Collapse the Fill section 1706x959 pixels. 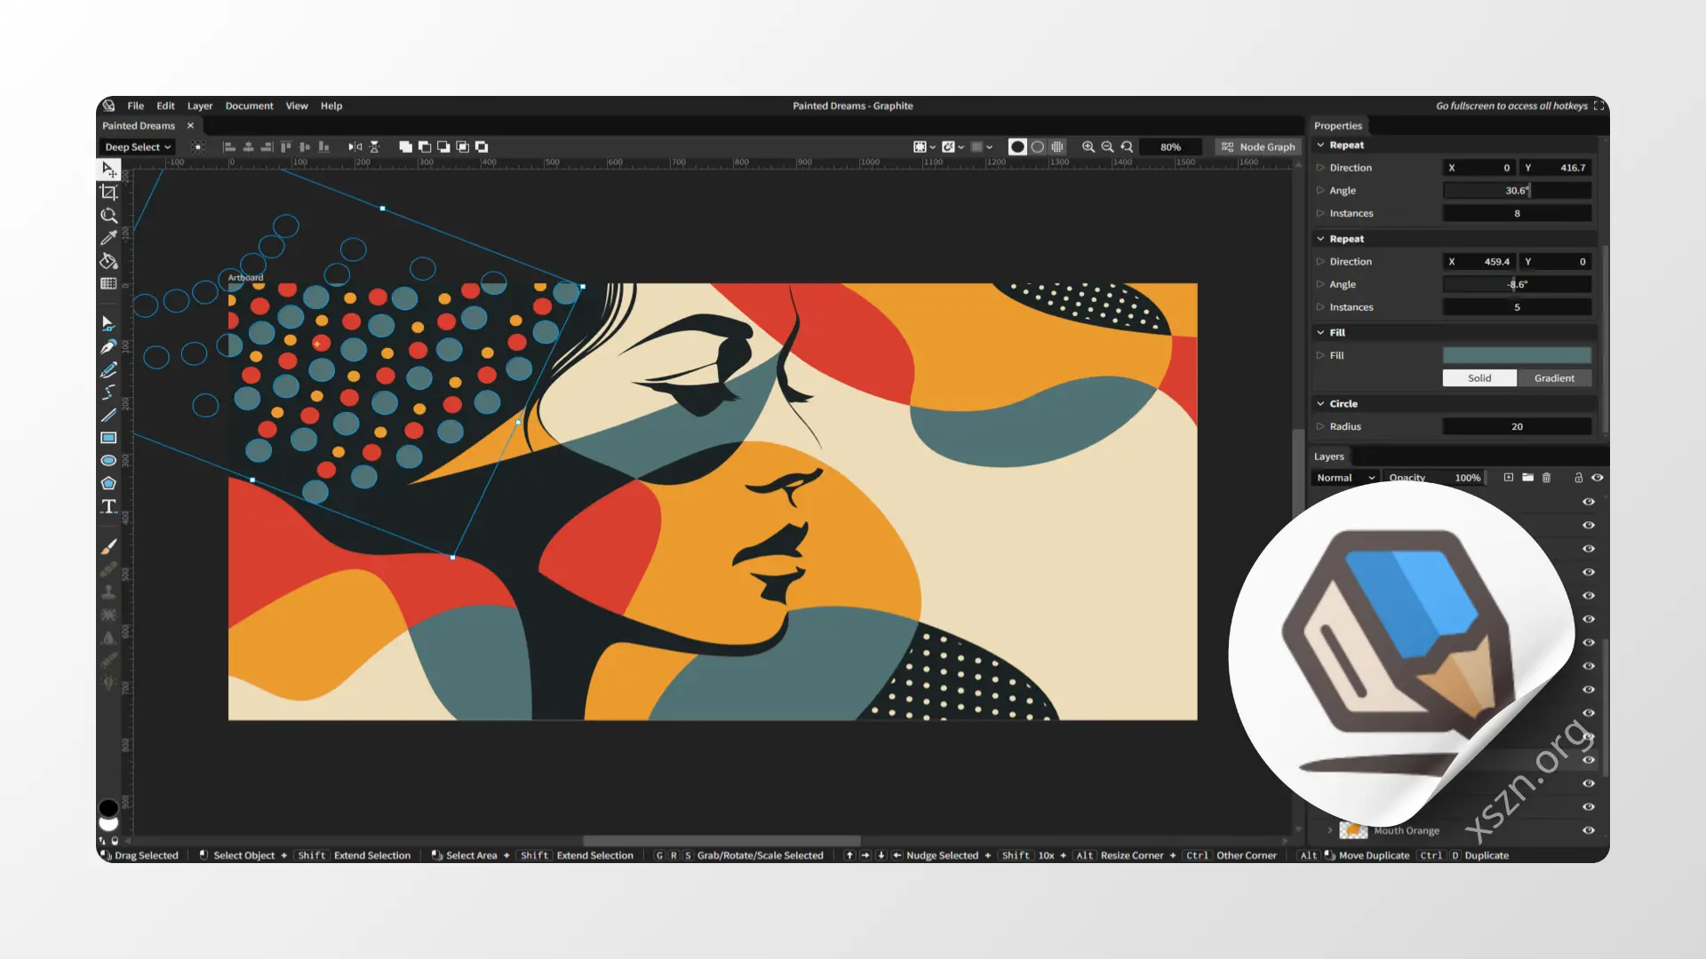pyautogui.click(x=1320, y=332)
